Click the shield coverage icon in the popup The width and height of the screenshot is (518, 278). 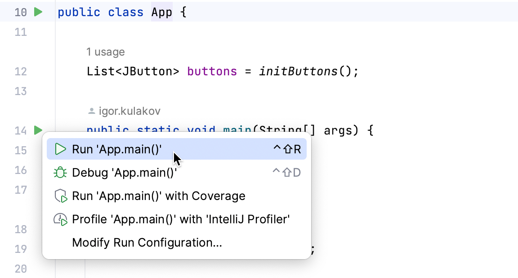pyautogui.click(x=61, y=196)
